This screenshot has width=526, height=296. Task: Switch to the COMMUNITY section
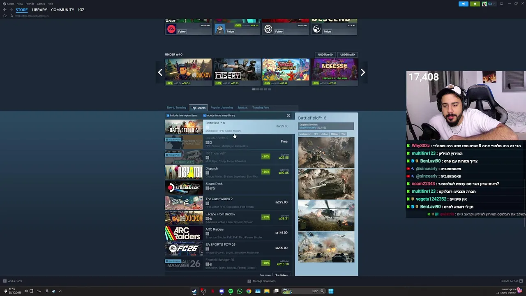pyautogui.click(x=62, y=10)
